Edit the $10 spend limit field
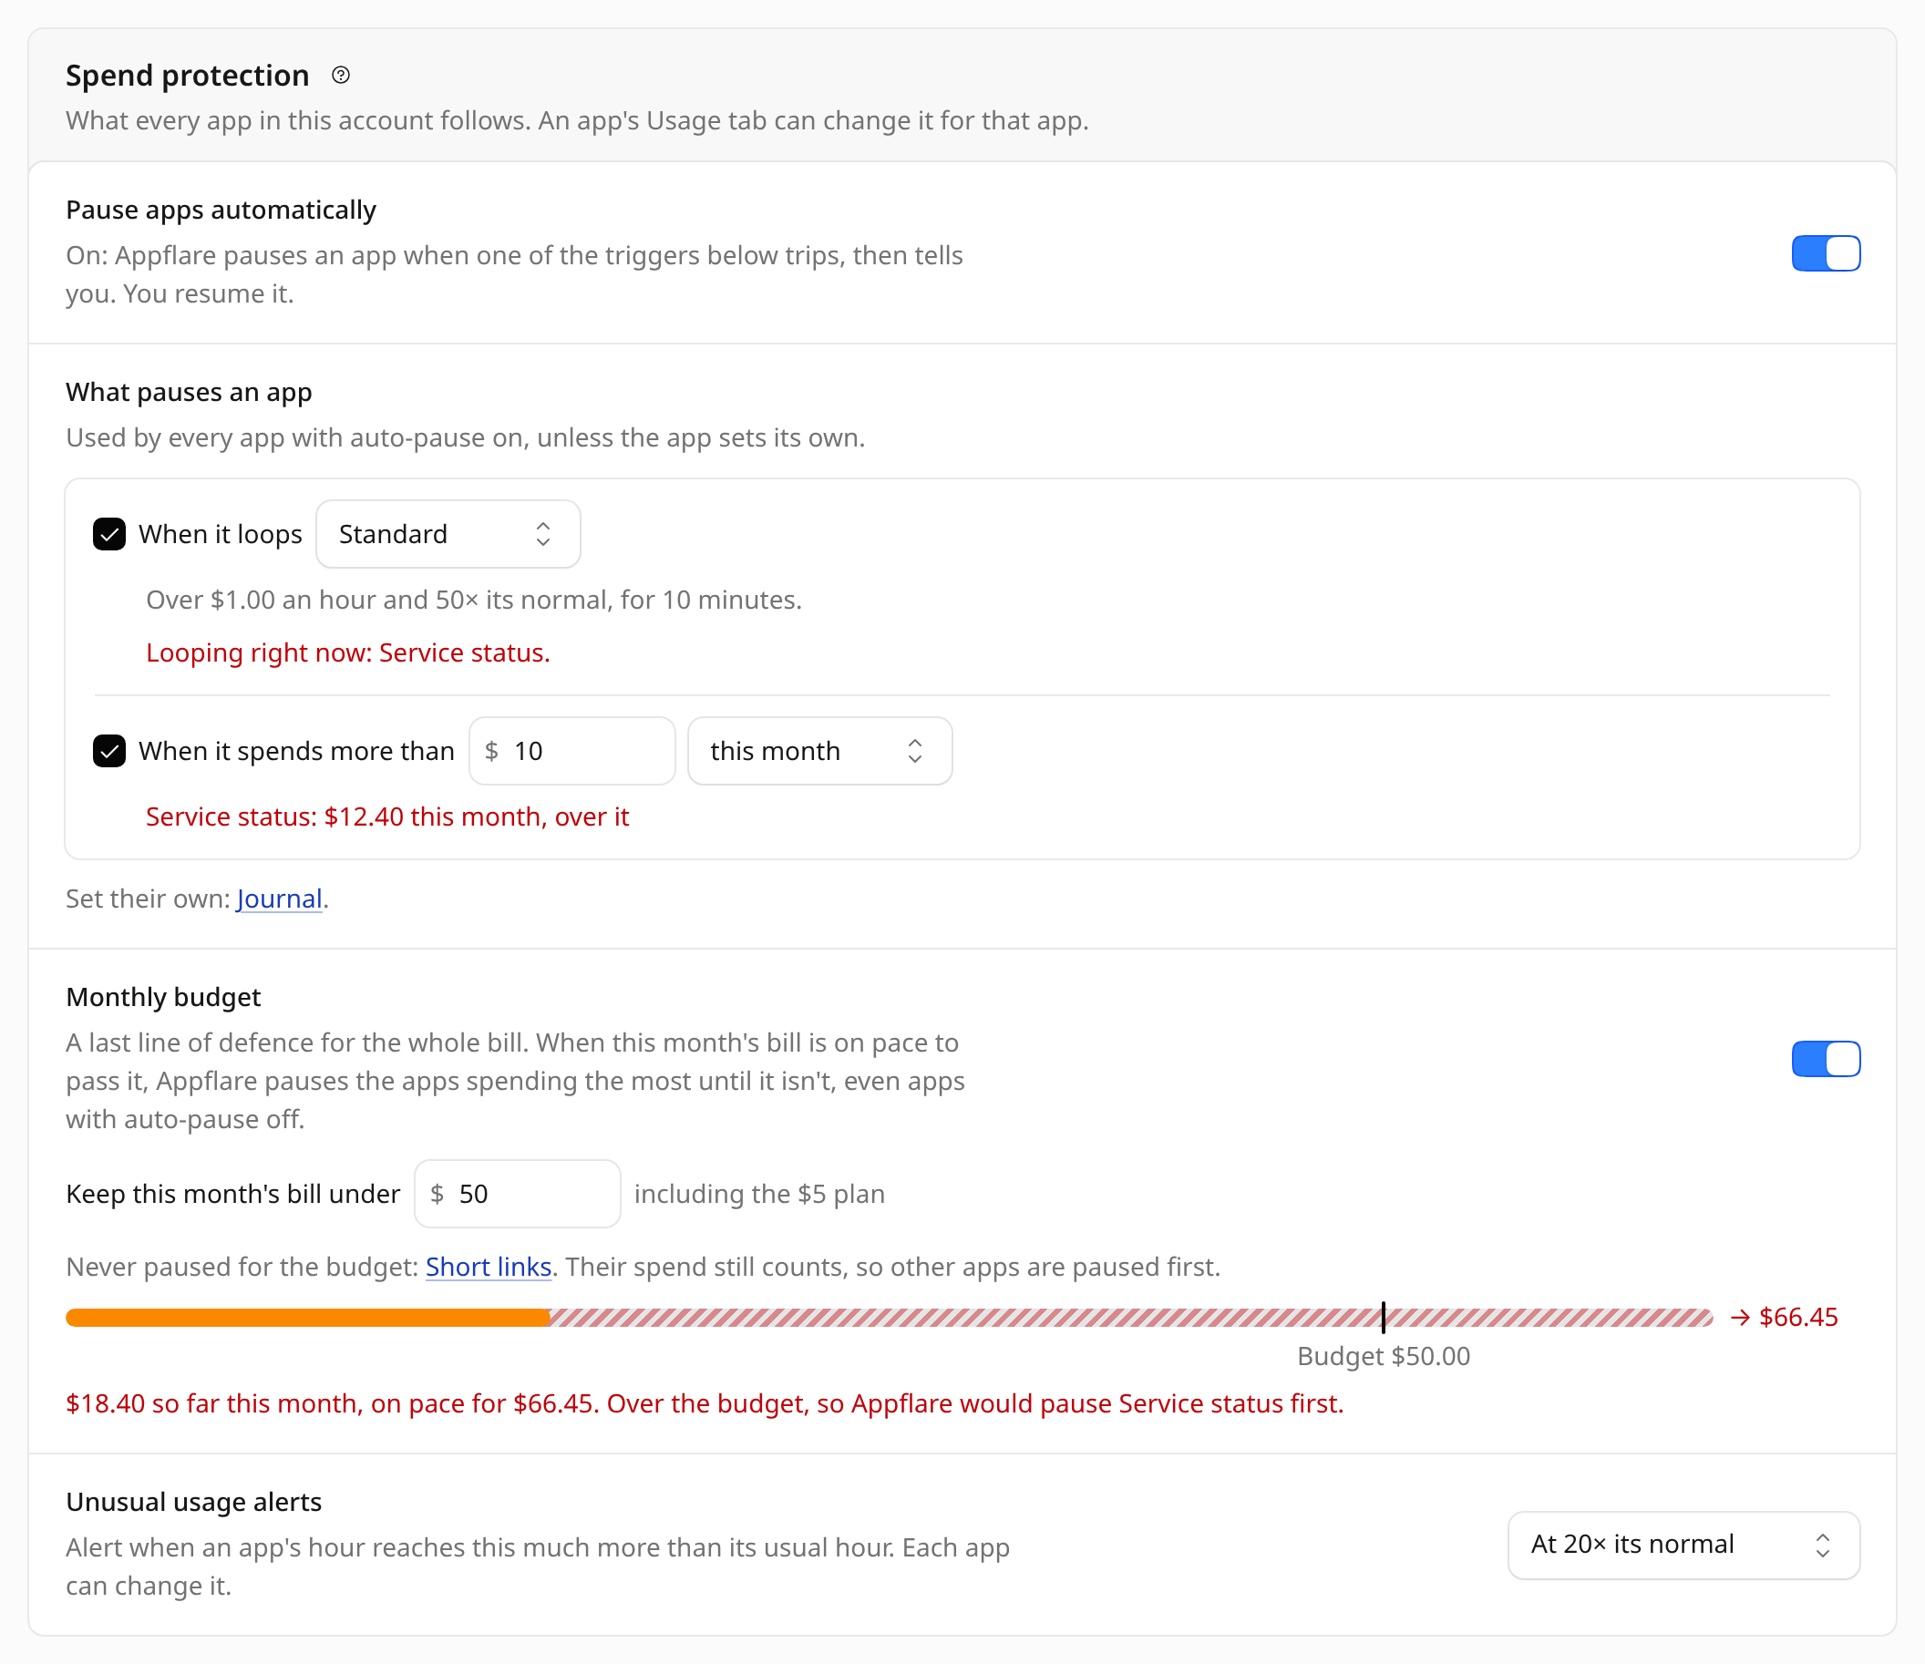 571,751
